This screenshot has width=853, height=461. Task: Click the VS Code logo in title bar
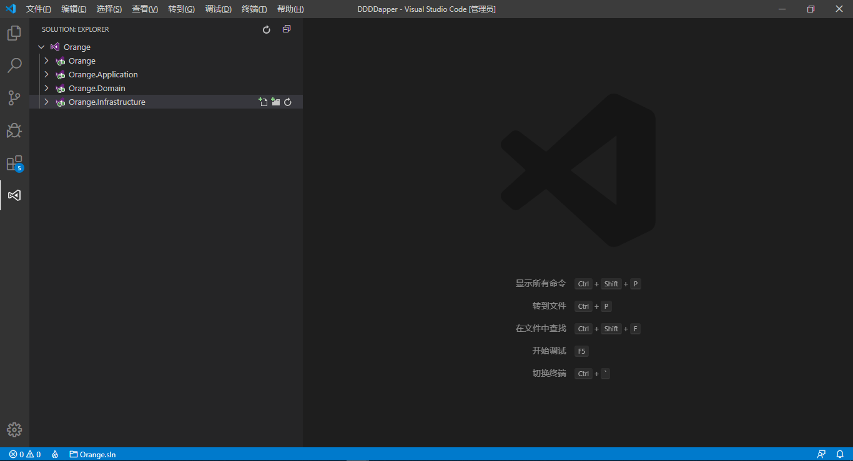(11, 9)
